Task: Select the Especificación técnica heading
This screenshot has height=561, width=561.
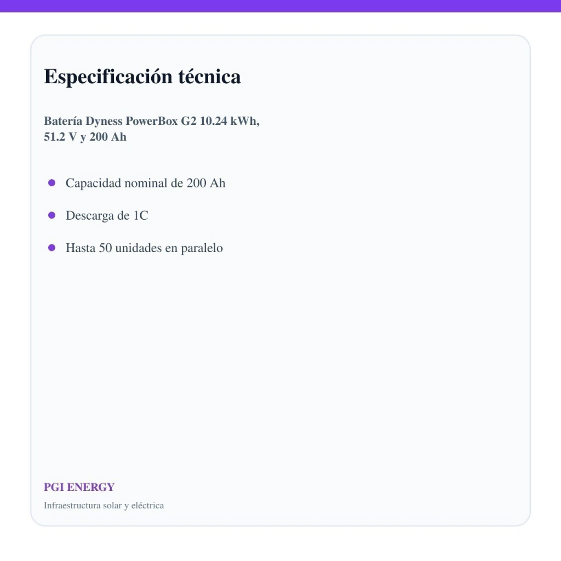Action: click(x=142, y=77)
